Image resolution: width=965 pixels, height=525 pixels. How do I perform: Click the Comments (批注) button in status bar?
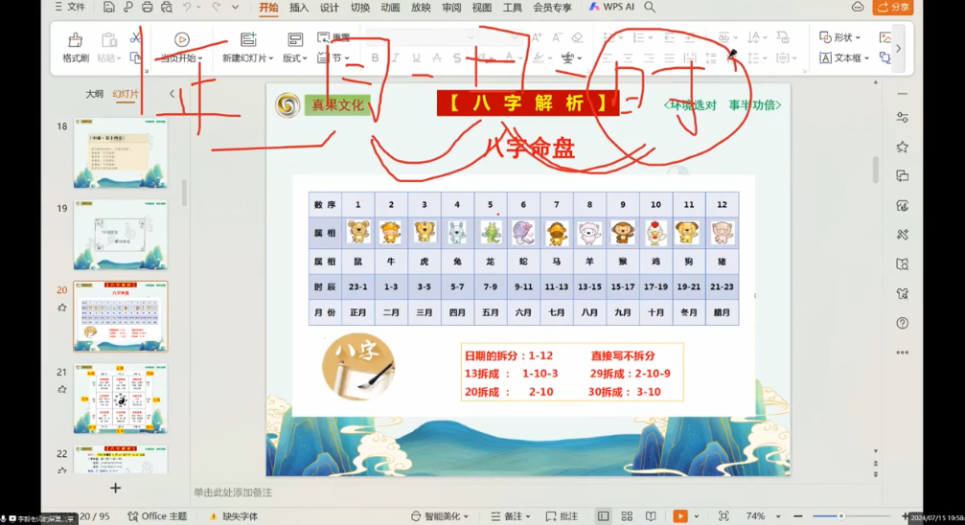click(x=562, y=516)
